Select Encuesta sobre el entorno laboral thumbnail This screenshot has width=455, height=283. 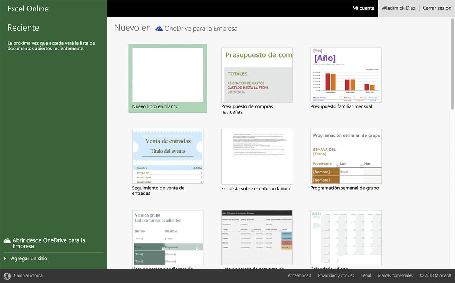(x=257, y=157)
